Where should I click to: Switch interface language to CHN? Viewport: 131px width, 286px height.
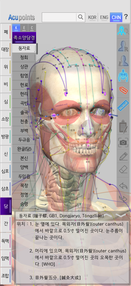click(116, 18)
